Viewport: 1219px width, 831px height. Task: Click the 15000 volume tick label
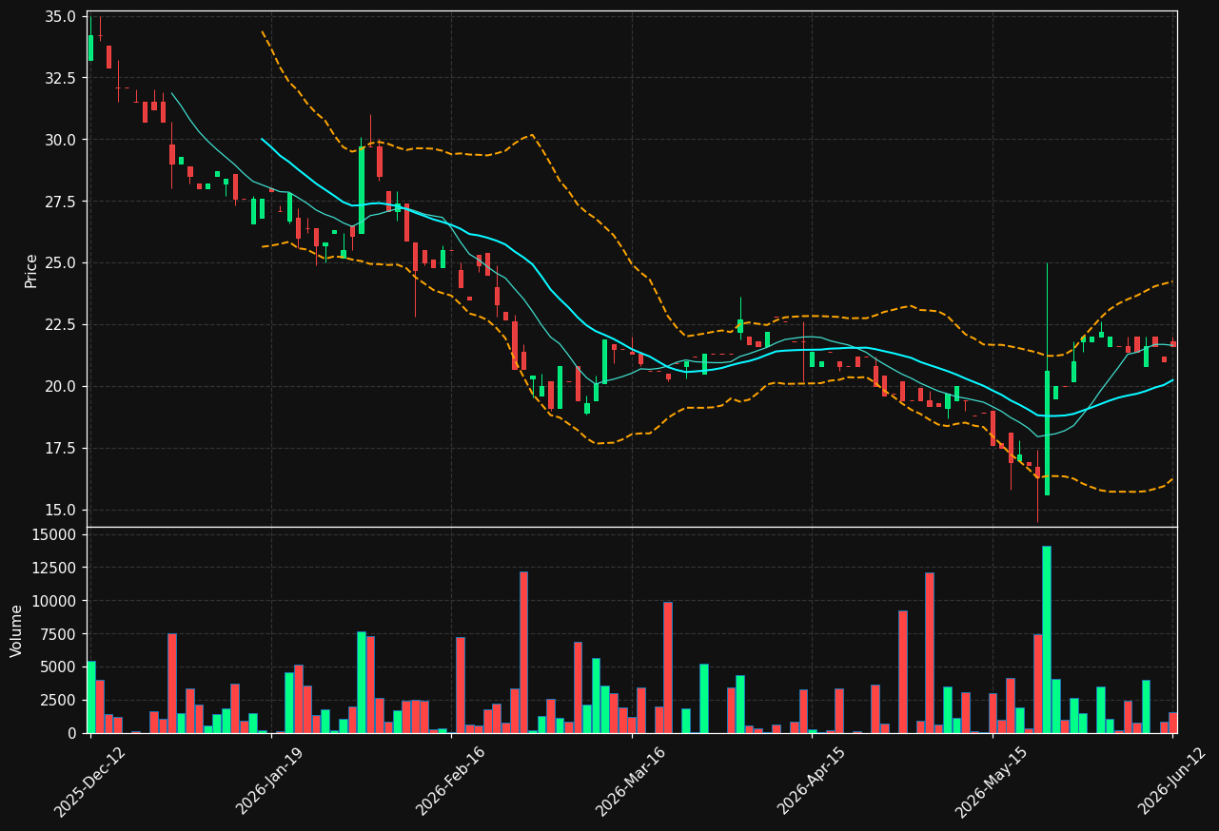[x=55, y=535]
